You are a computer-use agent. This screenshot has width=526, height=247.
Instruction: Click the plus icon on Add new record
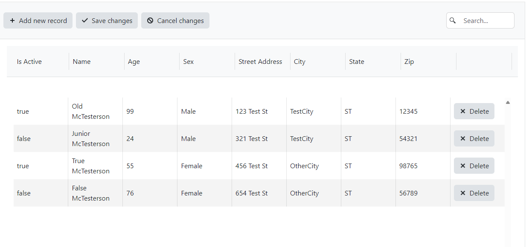(12, 20)
